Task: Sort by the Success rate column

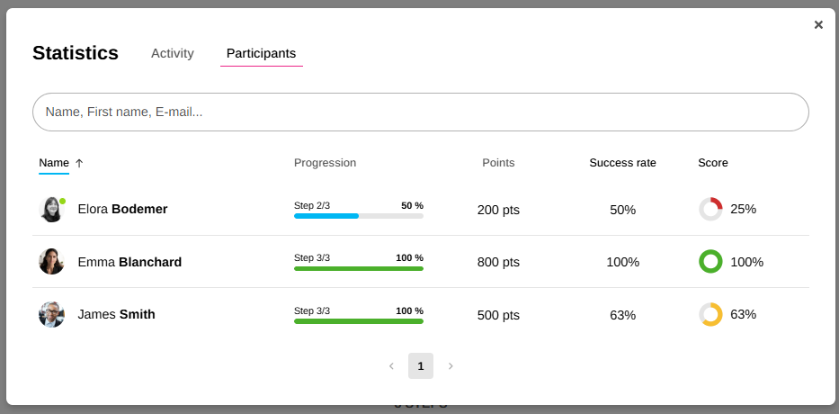Action: [622, 163]
